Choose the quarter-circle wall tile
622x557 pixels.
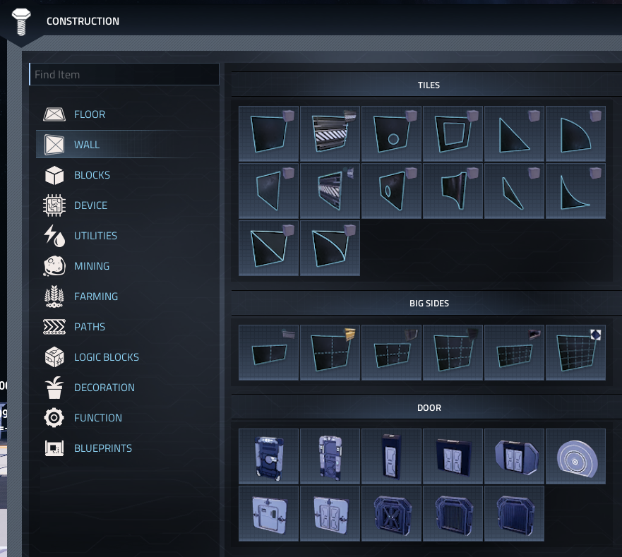point(575,133)
